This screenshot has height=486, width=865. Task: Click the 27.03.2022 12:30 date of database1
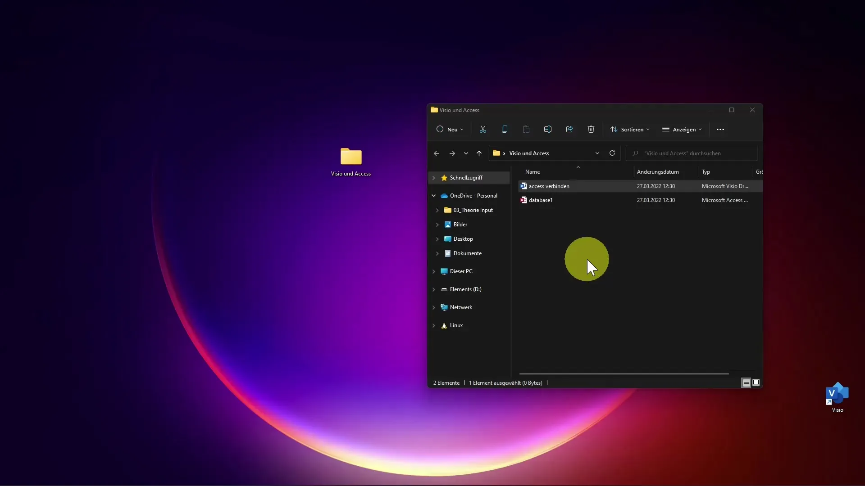(656, 200)
